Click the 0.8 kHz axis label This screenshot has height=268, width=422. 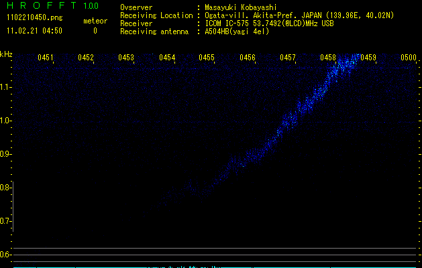(5, 188)
